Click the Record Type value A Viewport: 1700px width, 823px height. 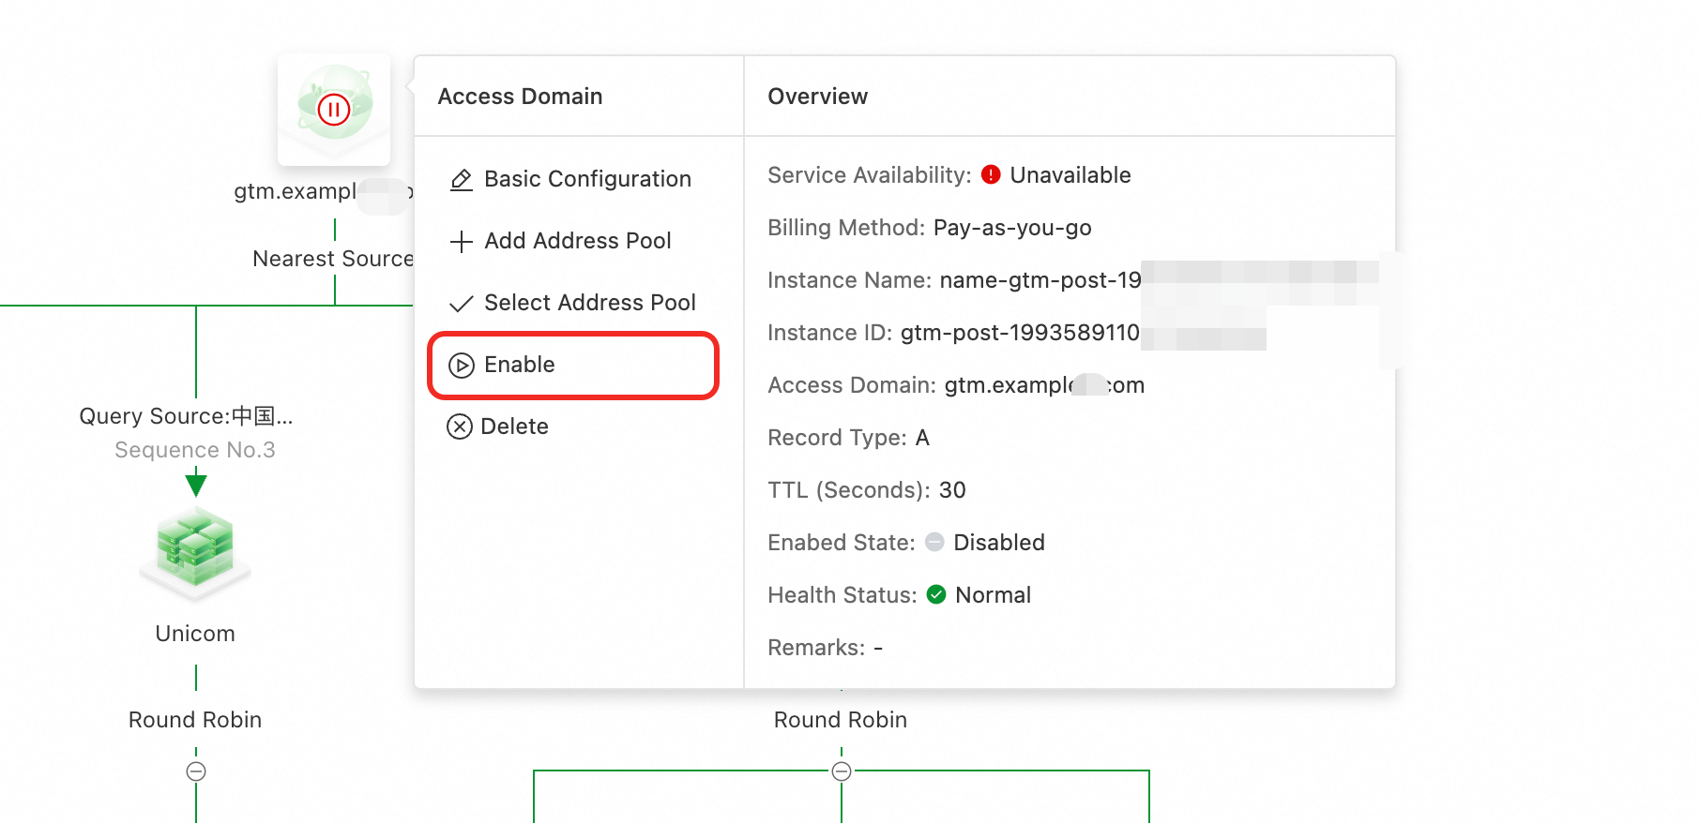[x=922, y=438]
